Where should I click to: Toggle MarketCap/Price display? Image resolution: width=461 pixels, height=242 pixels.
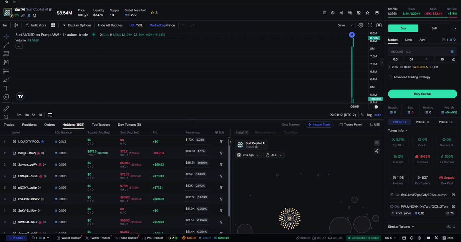pos(162,25)
